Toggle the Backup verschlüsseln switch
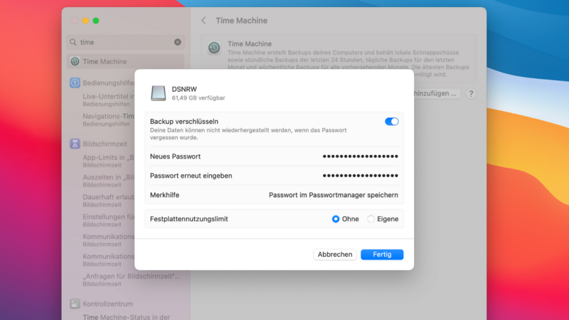Image resolution: width=569 pixels, height=320 pixels. [x=392, y=122]
